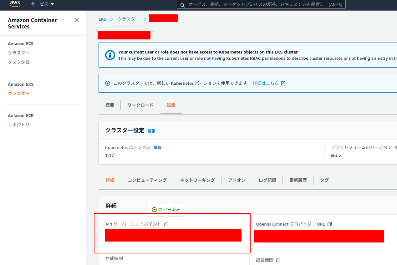Select the 詳細 sub-tab
The height and width of the screenshot is (265, 397).
[110, 180]
